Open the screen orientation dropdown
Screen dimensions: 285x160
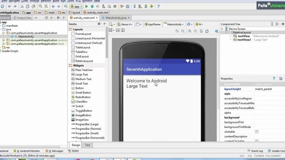138,24
